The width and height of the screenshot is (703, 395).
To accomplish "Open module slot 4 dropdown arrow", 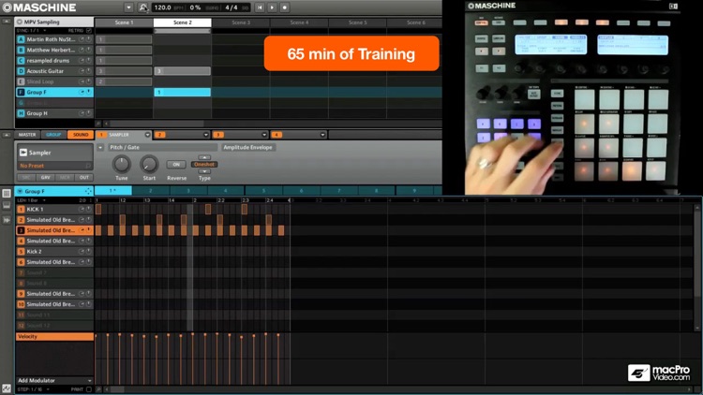I will (x=322, y=135).
